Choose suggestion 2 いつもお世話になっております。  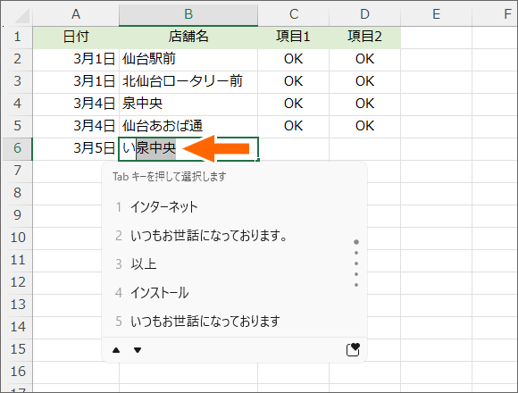pos(201,236)
